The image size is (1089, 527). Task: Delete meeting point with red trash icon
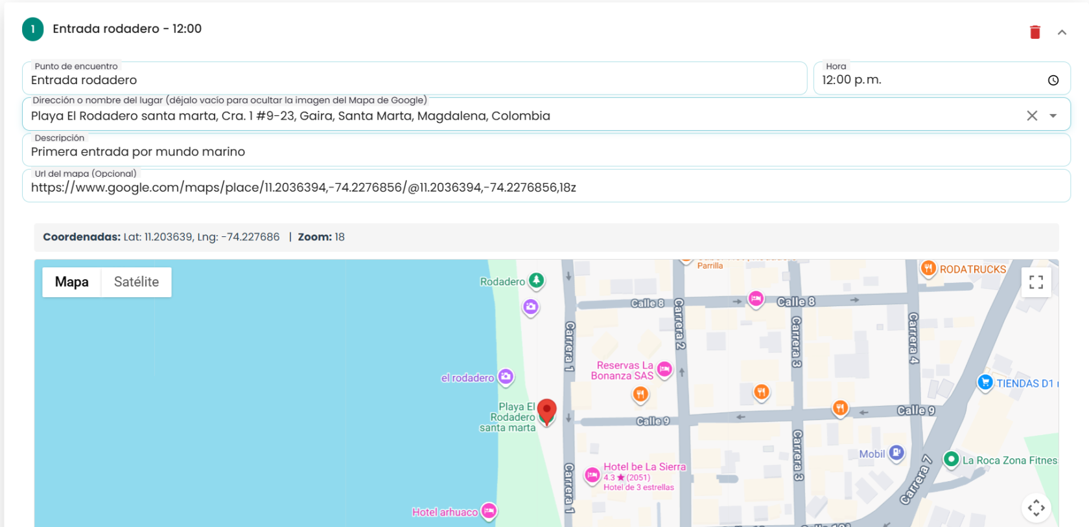pyautogui.click(x=1035, y=32)
